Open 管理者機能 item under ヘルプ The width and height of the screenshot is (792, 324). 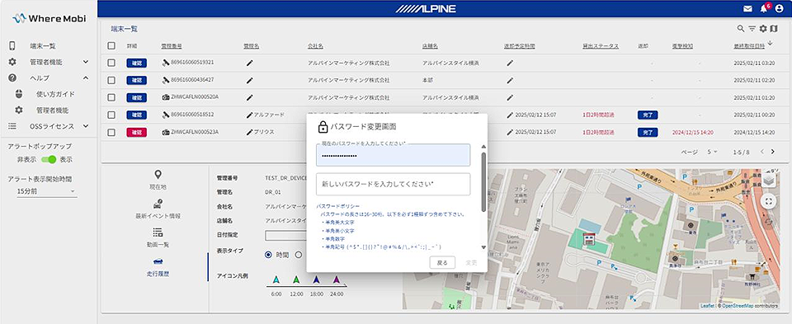click(52, 110)
